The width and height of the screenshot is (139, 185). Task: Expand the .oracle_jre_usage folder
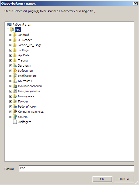[11, 45]
